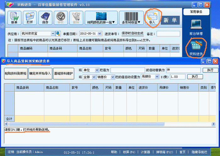Open the 吊牌价 price type dropdown
The width and height of the screenshot is (220, 156).
tap(157, 76)
